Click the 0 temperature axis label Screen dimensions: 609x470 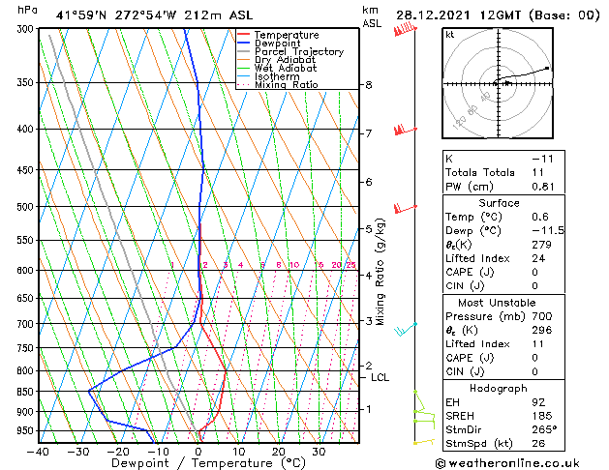pos(198,452)
